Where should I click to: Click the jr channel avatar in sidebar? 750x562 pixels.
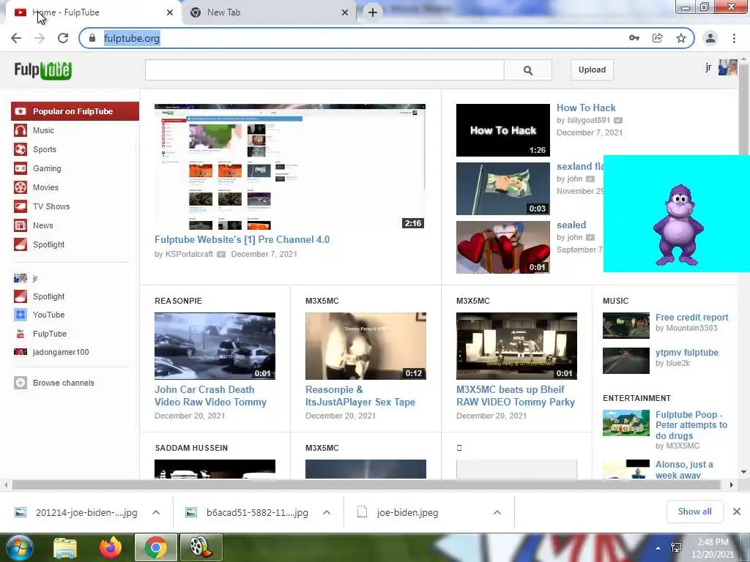click(x=20, y=278)
